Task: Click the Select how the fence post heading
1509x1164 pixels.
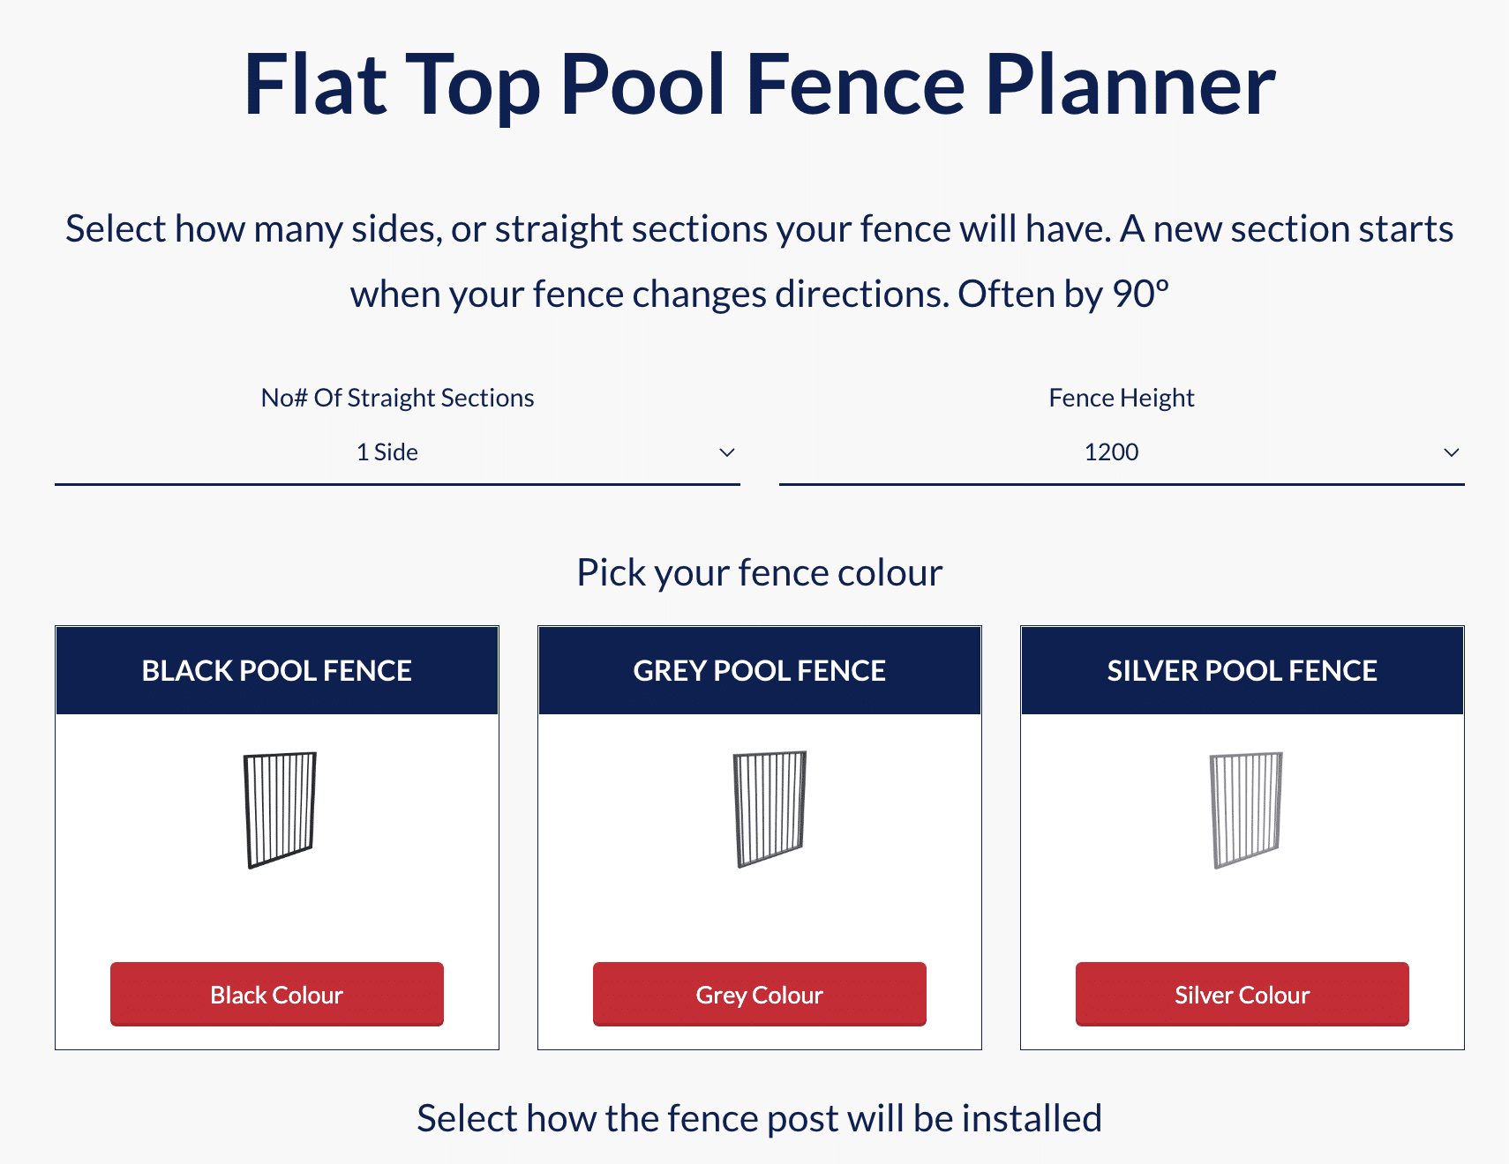Action: [x=760, y=1118]
